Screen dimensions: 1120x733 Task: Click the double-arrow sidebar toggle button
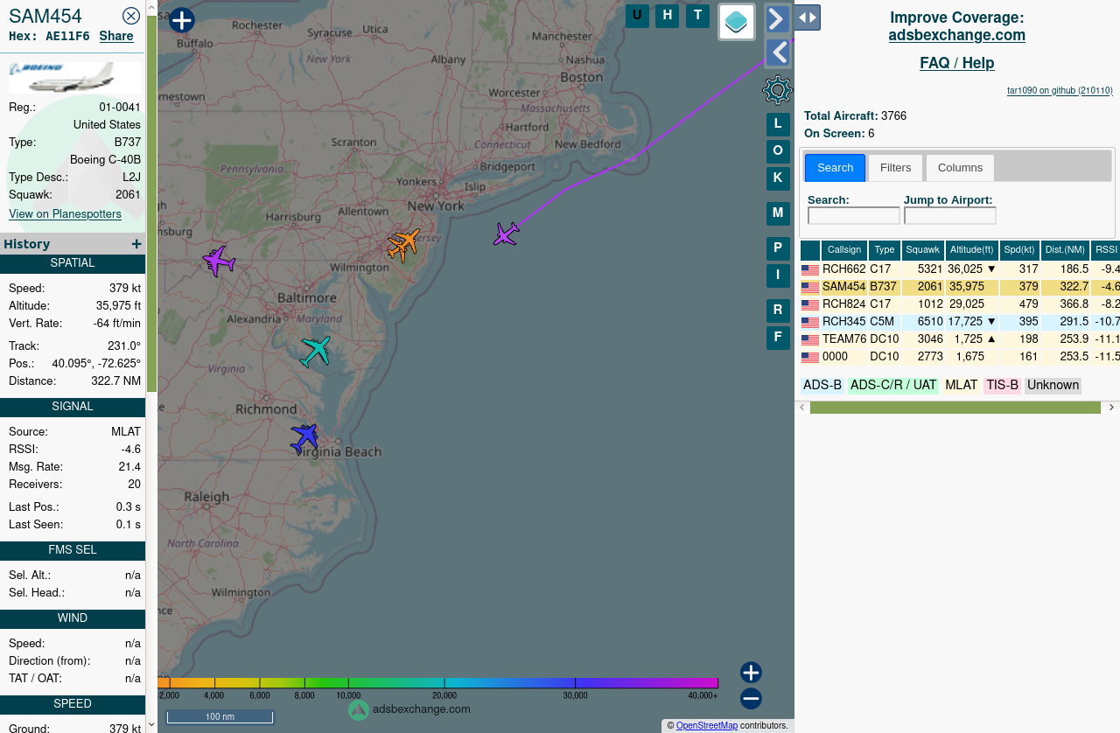pos(808,17)
